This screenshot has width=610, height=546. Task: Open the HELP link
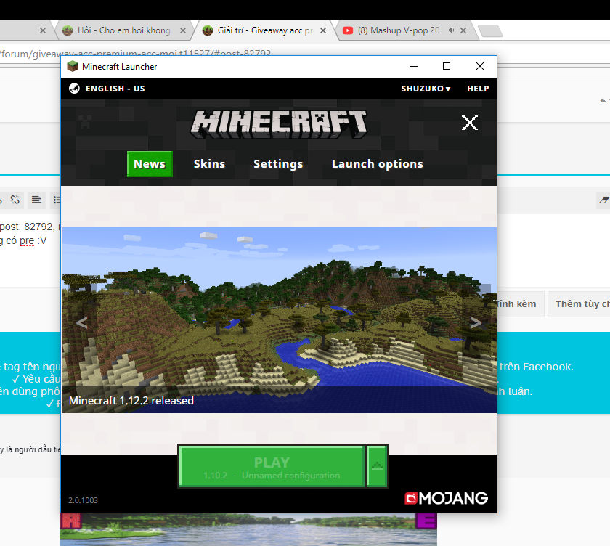point(478,89)
